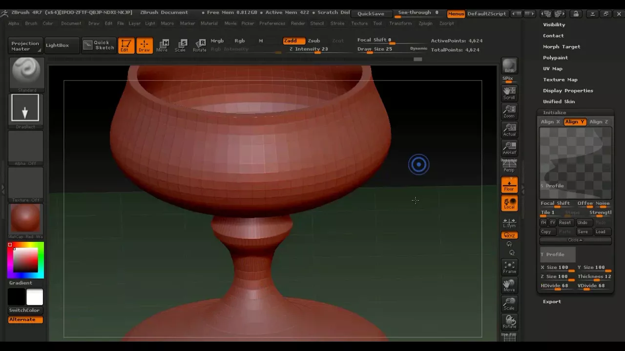
Task: Click the S Profile curve graph
Action: click(575, 163)
